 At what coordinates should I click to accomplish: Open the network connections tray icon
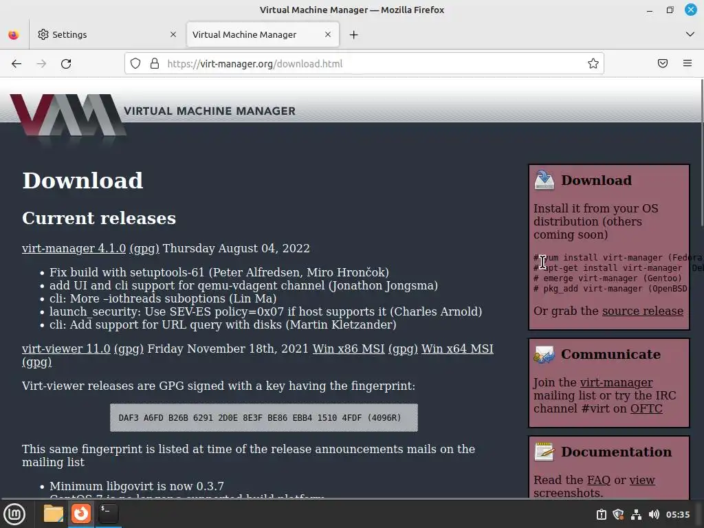pyautogui.click(x=636, y=514)
